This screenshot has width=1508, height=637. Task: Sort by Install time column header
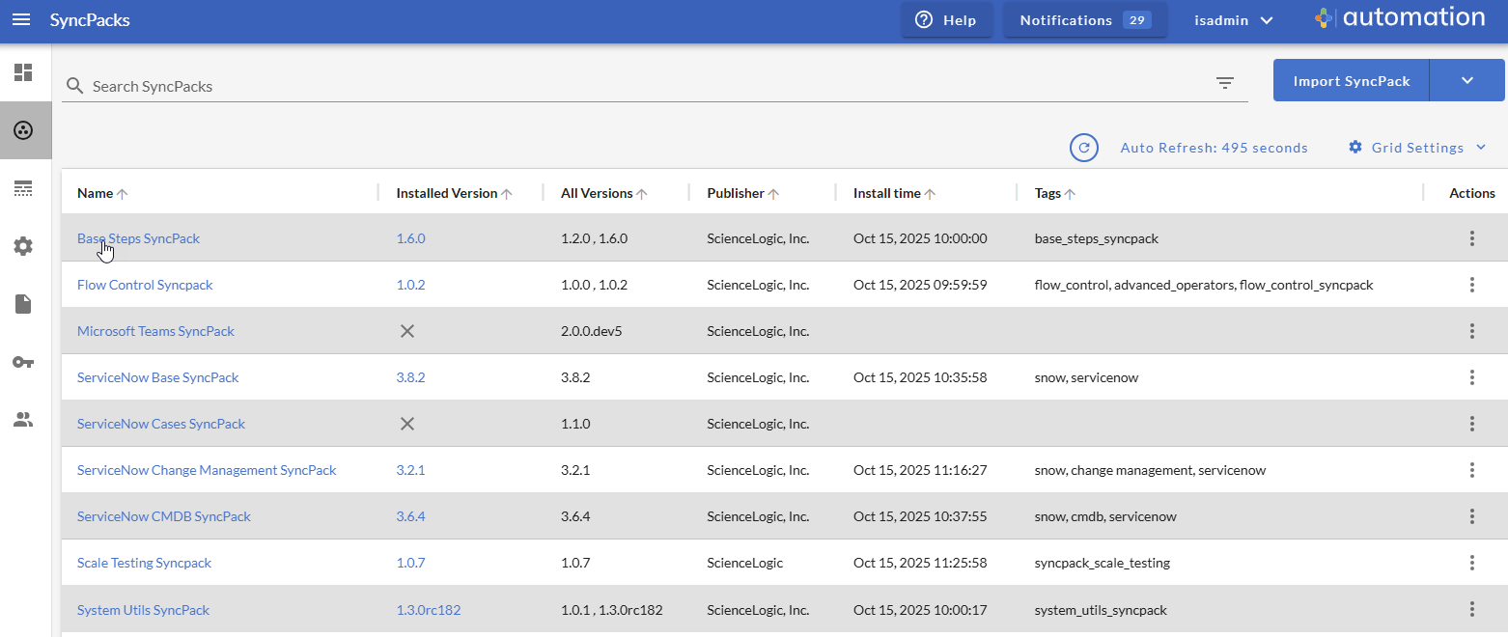pos(886,193)
